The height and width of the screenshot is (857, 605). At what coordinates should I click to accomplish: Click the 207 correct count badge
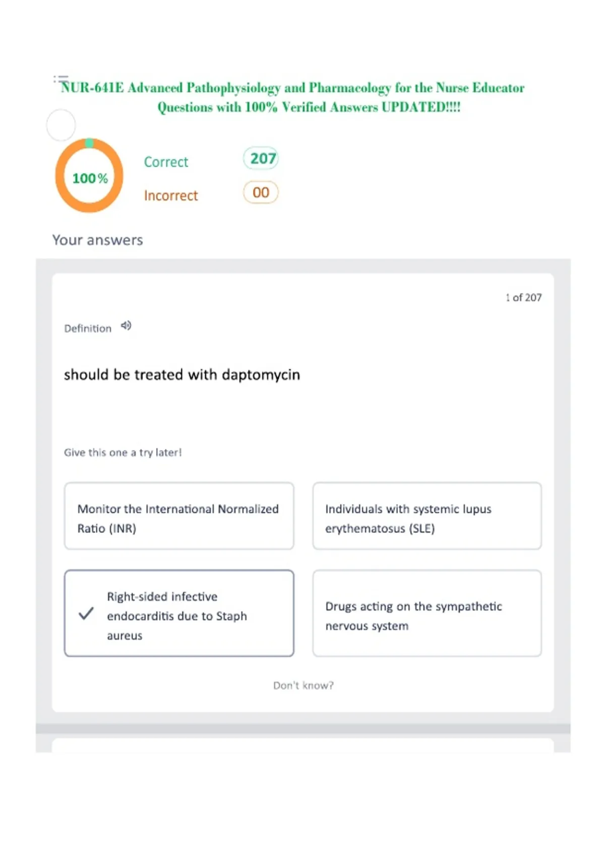pos(261,158)
